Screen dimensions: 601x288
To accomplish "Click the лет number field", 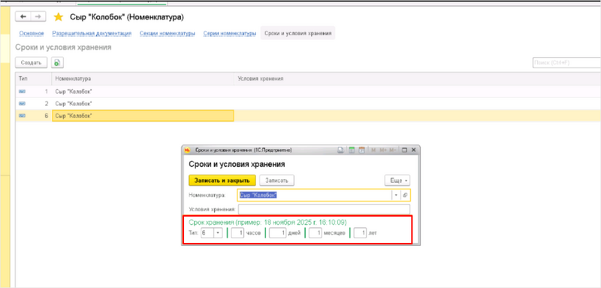I will (361, 233).
